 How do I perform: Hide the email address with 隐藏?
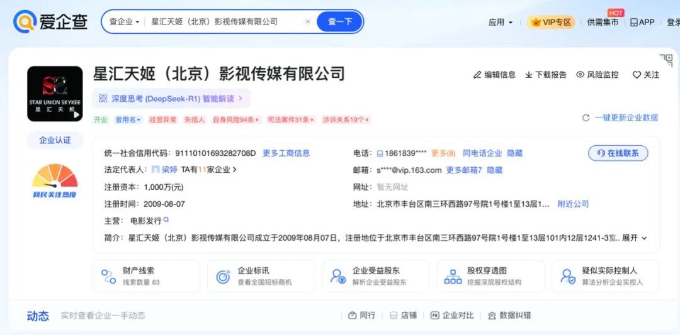[494, 170]
